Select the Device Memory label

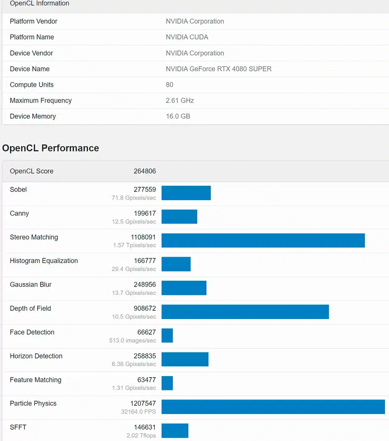pos(33,116)
